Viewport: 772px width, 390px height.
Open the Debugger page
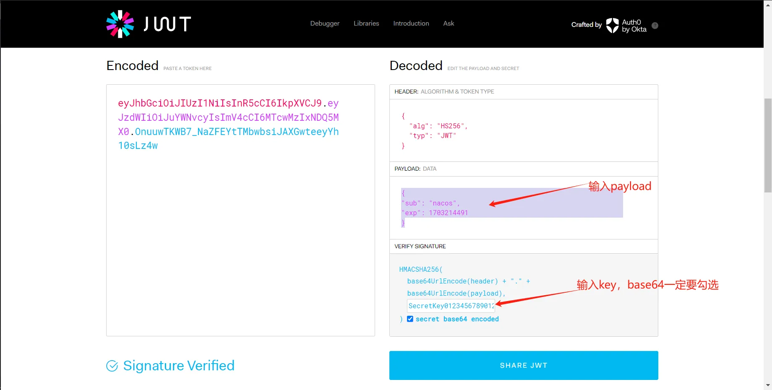tap(324, 23)
